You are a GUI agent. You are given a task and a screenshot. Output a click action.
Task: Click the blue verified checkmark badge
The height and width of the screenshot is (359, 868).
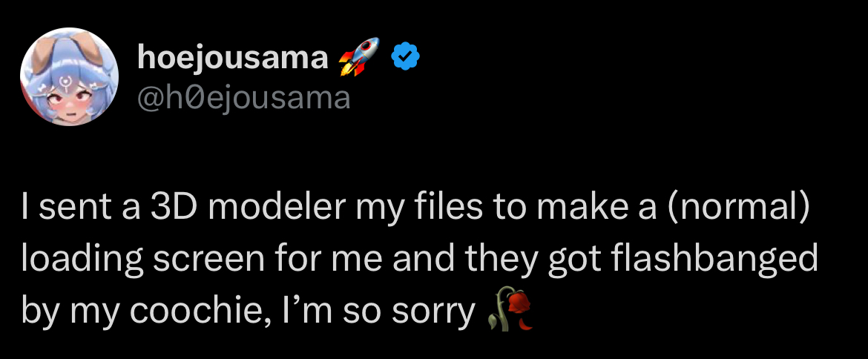pyautogui.click(x=406, y=56)
